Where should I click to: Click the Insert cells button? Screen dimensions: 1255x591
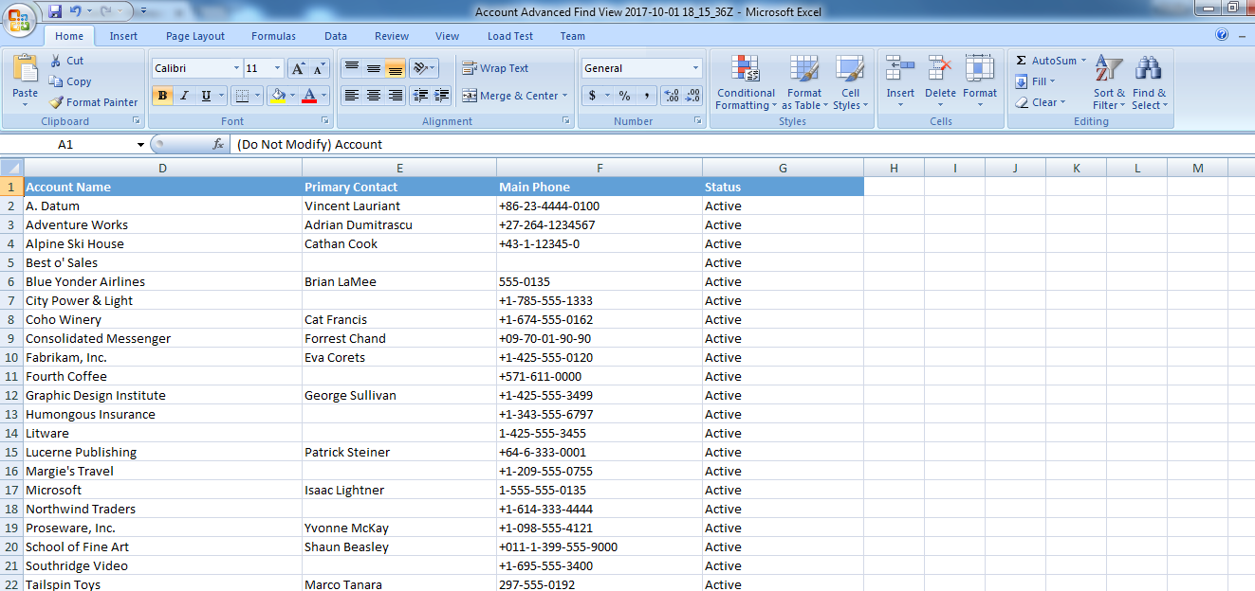[900, 81]
